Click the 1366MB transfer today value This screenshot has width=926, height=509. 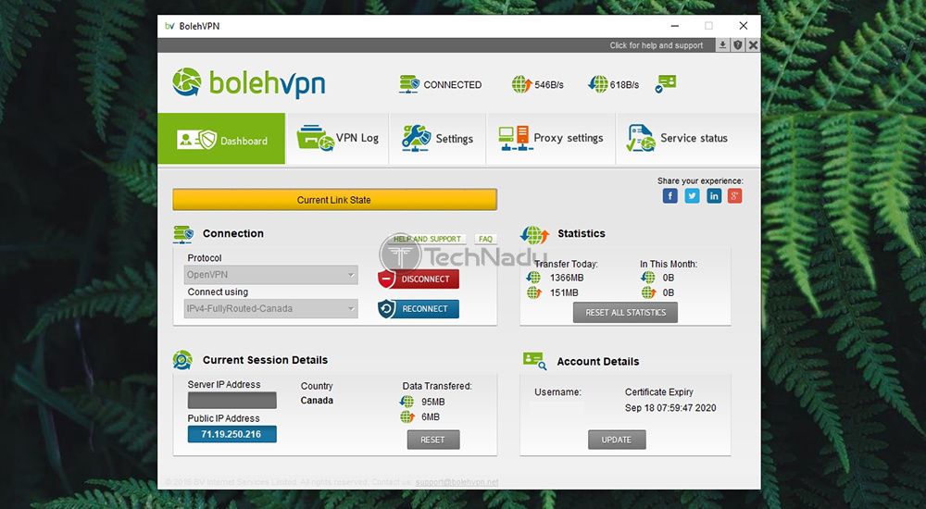coord(567,278)
